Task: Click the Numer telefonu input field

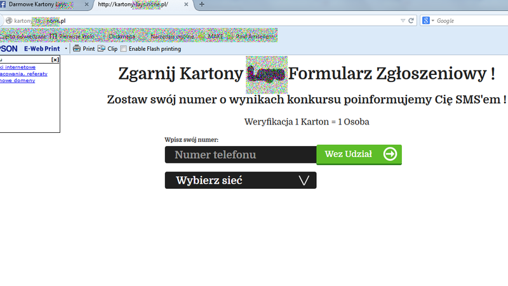Action: pyautogui.click(x=241, y=154)
